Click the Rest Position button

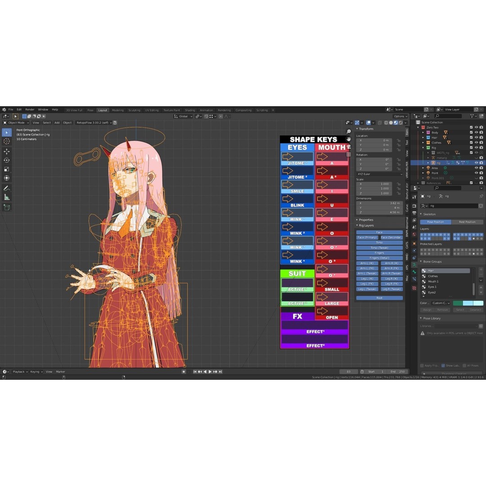click(467, 222)
